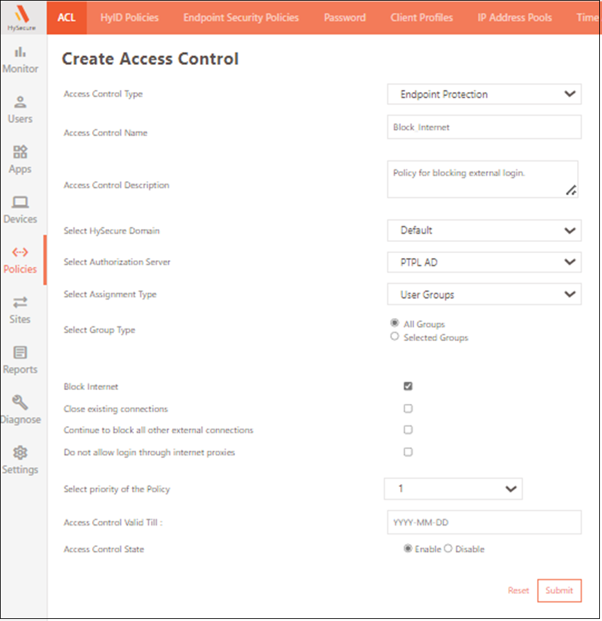The width and height of the screenshot is (602, 621).
Task: Click the Submit button
Action: pyautogui.click(x=559, y=591)
